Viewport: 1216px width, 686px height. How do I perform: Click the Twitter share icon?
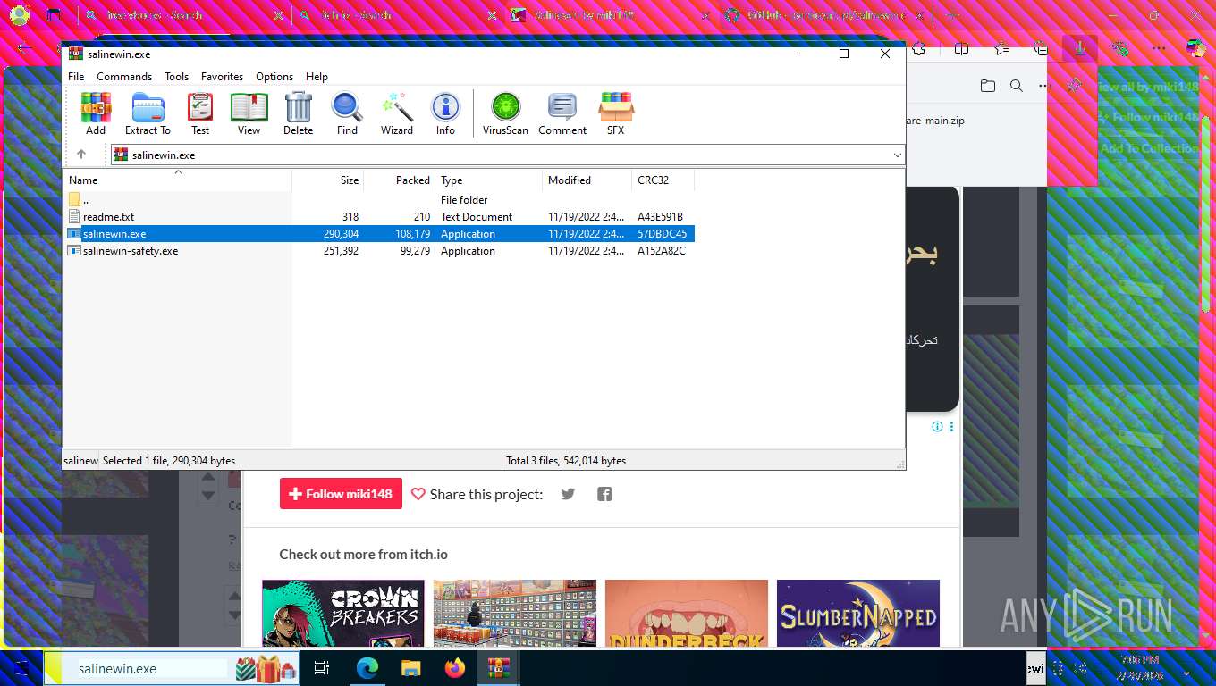[568, 494]
